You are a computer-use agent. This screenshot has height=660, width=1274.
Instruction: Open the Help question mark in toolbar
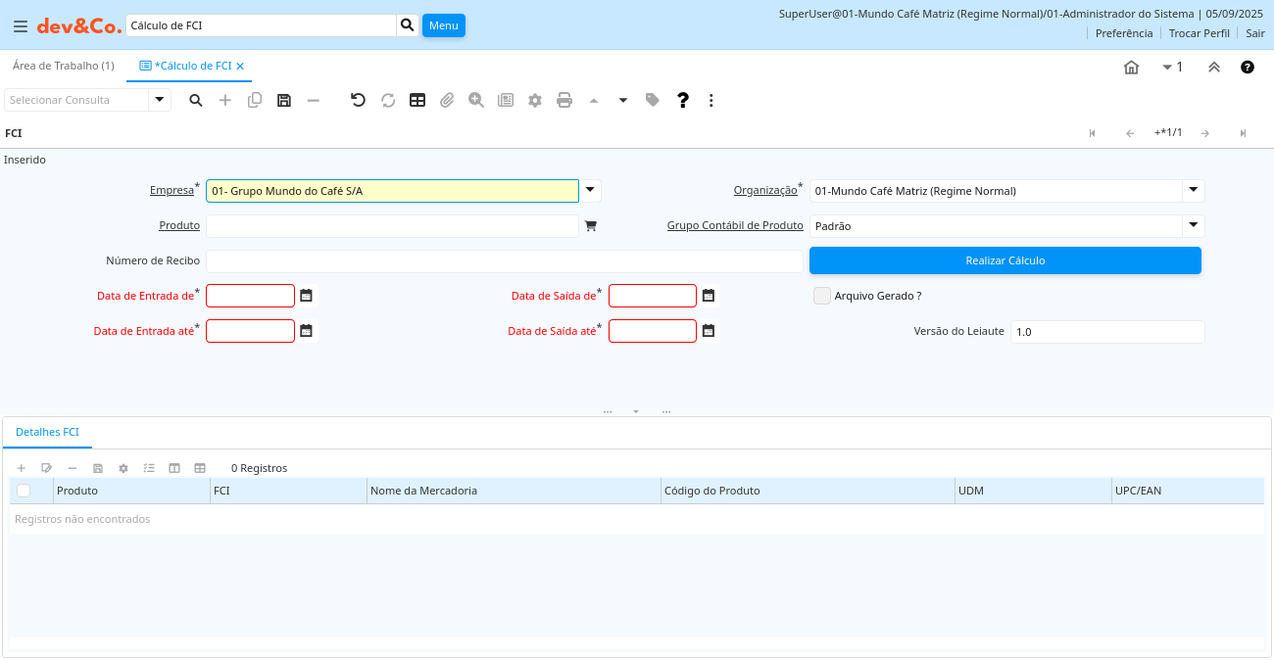coord(683,100)
